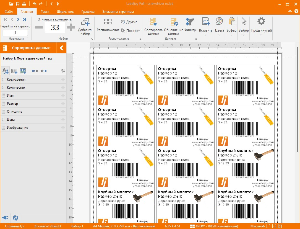Screen dimensions: 300x229
Task: Click the Другие layouts button
Action: 129,22
